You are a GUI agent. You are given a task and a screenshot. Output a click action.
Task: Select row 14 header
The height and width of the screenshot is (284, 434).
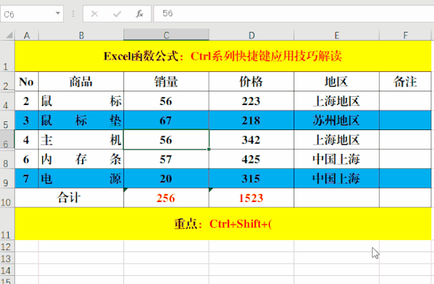7,270
